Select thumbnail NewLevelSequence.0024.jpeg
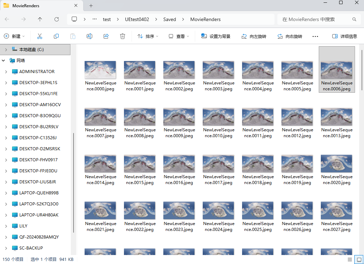The height and width of the screenshot is (264, 364). [x=219, y=211]
